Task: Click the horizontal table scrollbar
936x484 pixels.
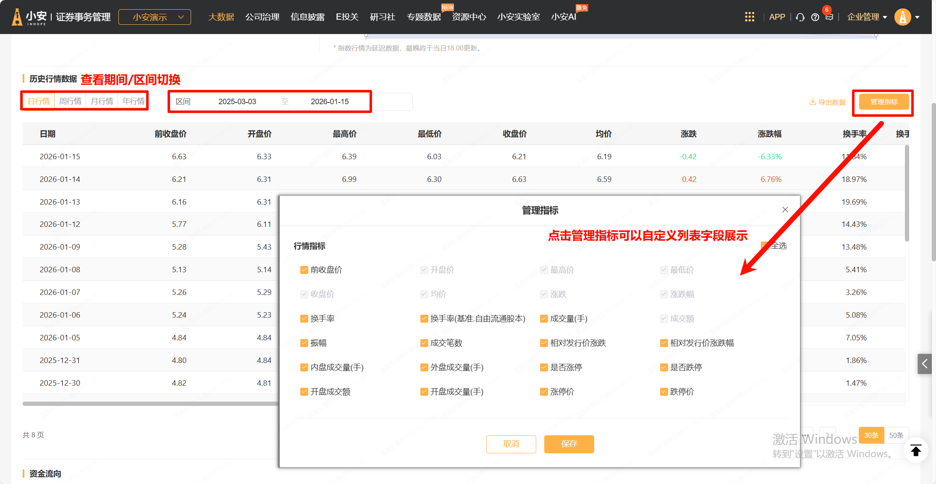Action: coord(151,404)
